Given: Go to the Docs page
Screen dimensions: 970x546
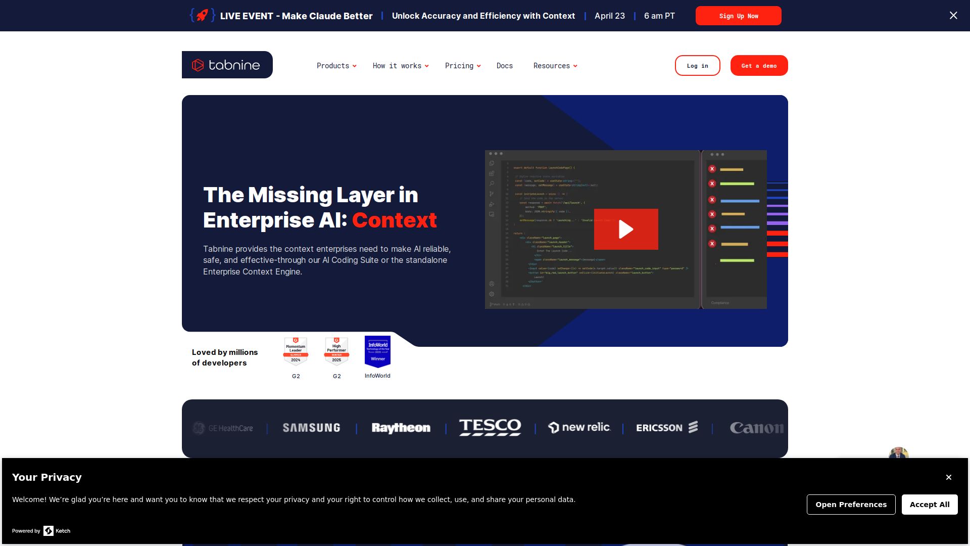Looking at the screenshot, I should click(504, 66).
